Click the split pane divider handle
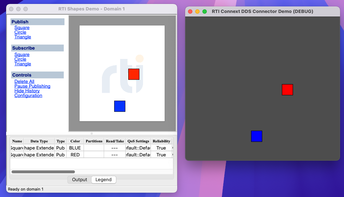The height and width of the screenshot is (197, 344). pyautogui.click(x=92, y=133)
